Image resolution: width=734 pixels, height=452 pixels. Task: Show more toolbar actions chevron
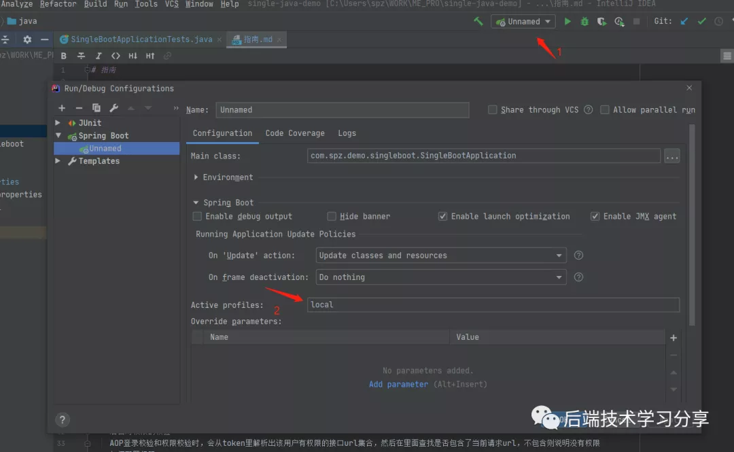(x=176, y=108)
